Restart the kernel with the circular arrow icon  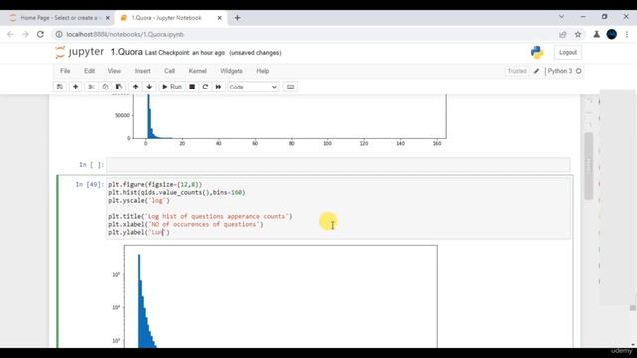205,87
